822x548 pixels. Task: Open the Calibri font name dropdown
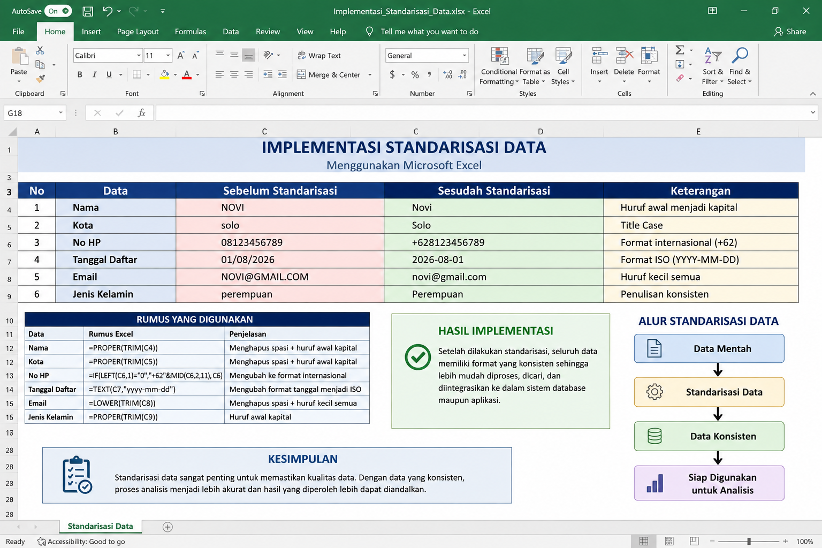pyautogui.click(x=139, y=56)
